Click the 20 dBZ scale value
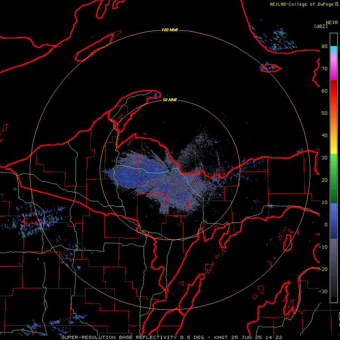 pos(325,180)
